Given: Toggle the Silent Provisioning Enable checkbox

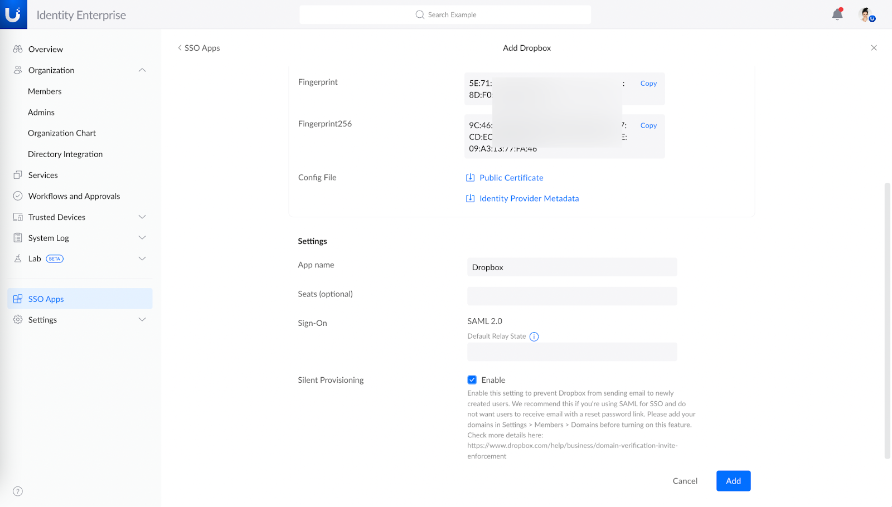Looking at the screenshot, I should (x=472, y=380).
